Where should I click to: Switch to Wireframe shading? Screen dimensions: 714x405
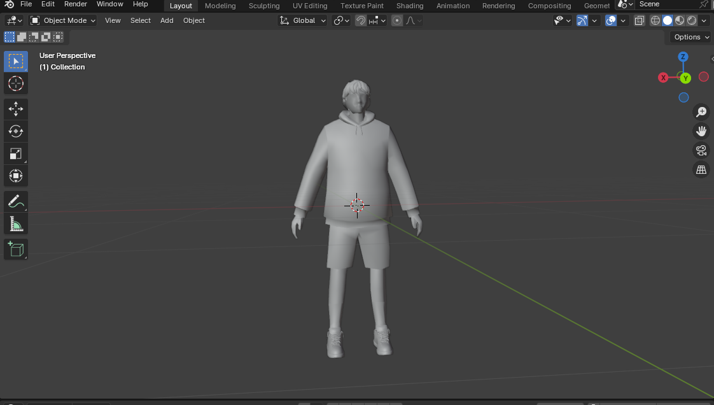(655, 20)
